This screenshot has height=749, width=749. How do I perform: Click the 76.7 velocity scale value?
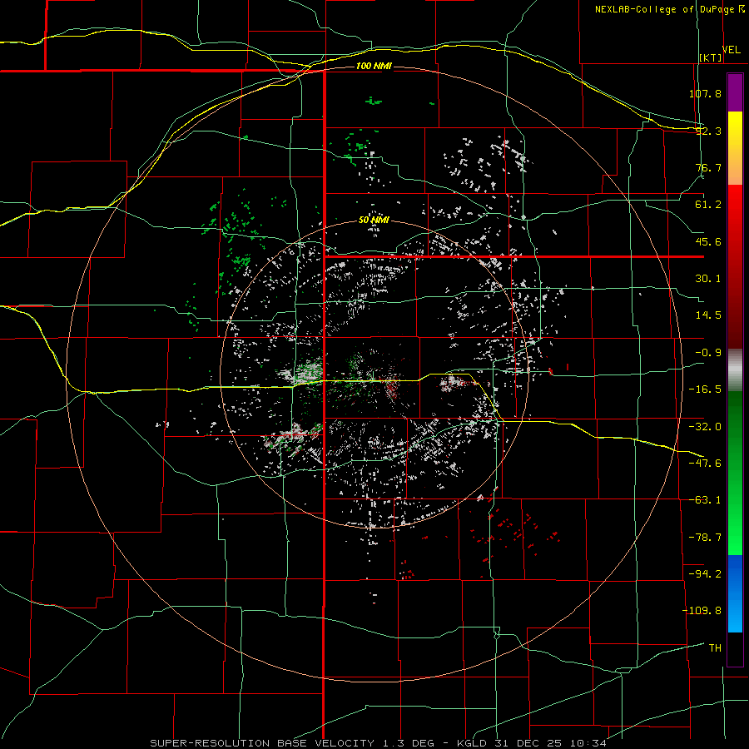[x=708, y=167]
